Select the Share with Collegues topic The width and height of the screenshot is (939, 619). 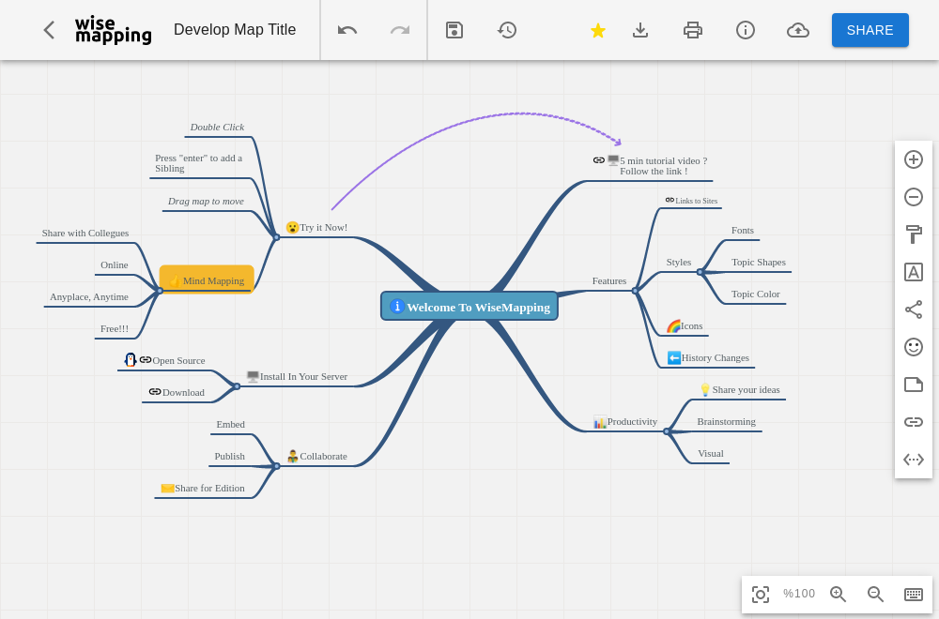85,234
